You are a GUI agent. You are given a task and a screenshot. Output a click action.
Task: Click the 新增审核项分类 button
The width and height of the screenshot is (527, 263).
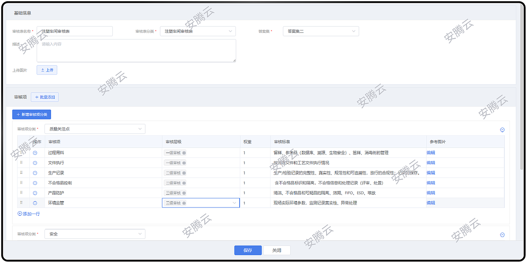tap(32, 114)
